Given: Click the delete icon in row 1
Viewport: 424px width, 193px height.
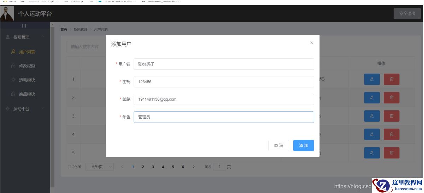Looking at the screenshot, I should tap(391, 79).
